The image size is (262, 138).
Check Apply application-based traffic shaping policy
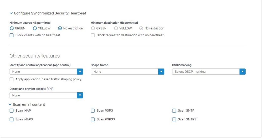pyautogui.click(x=12, y=79)
